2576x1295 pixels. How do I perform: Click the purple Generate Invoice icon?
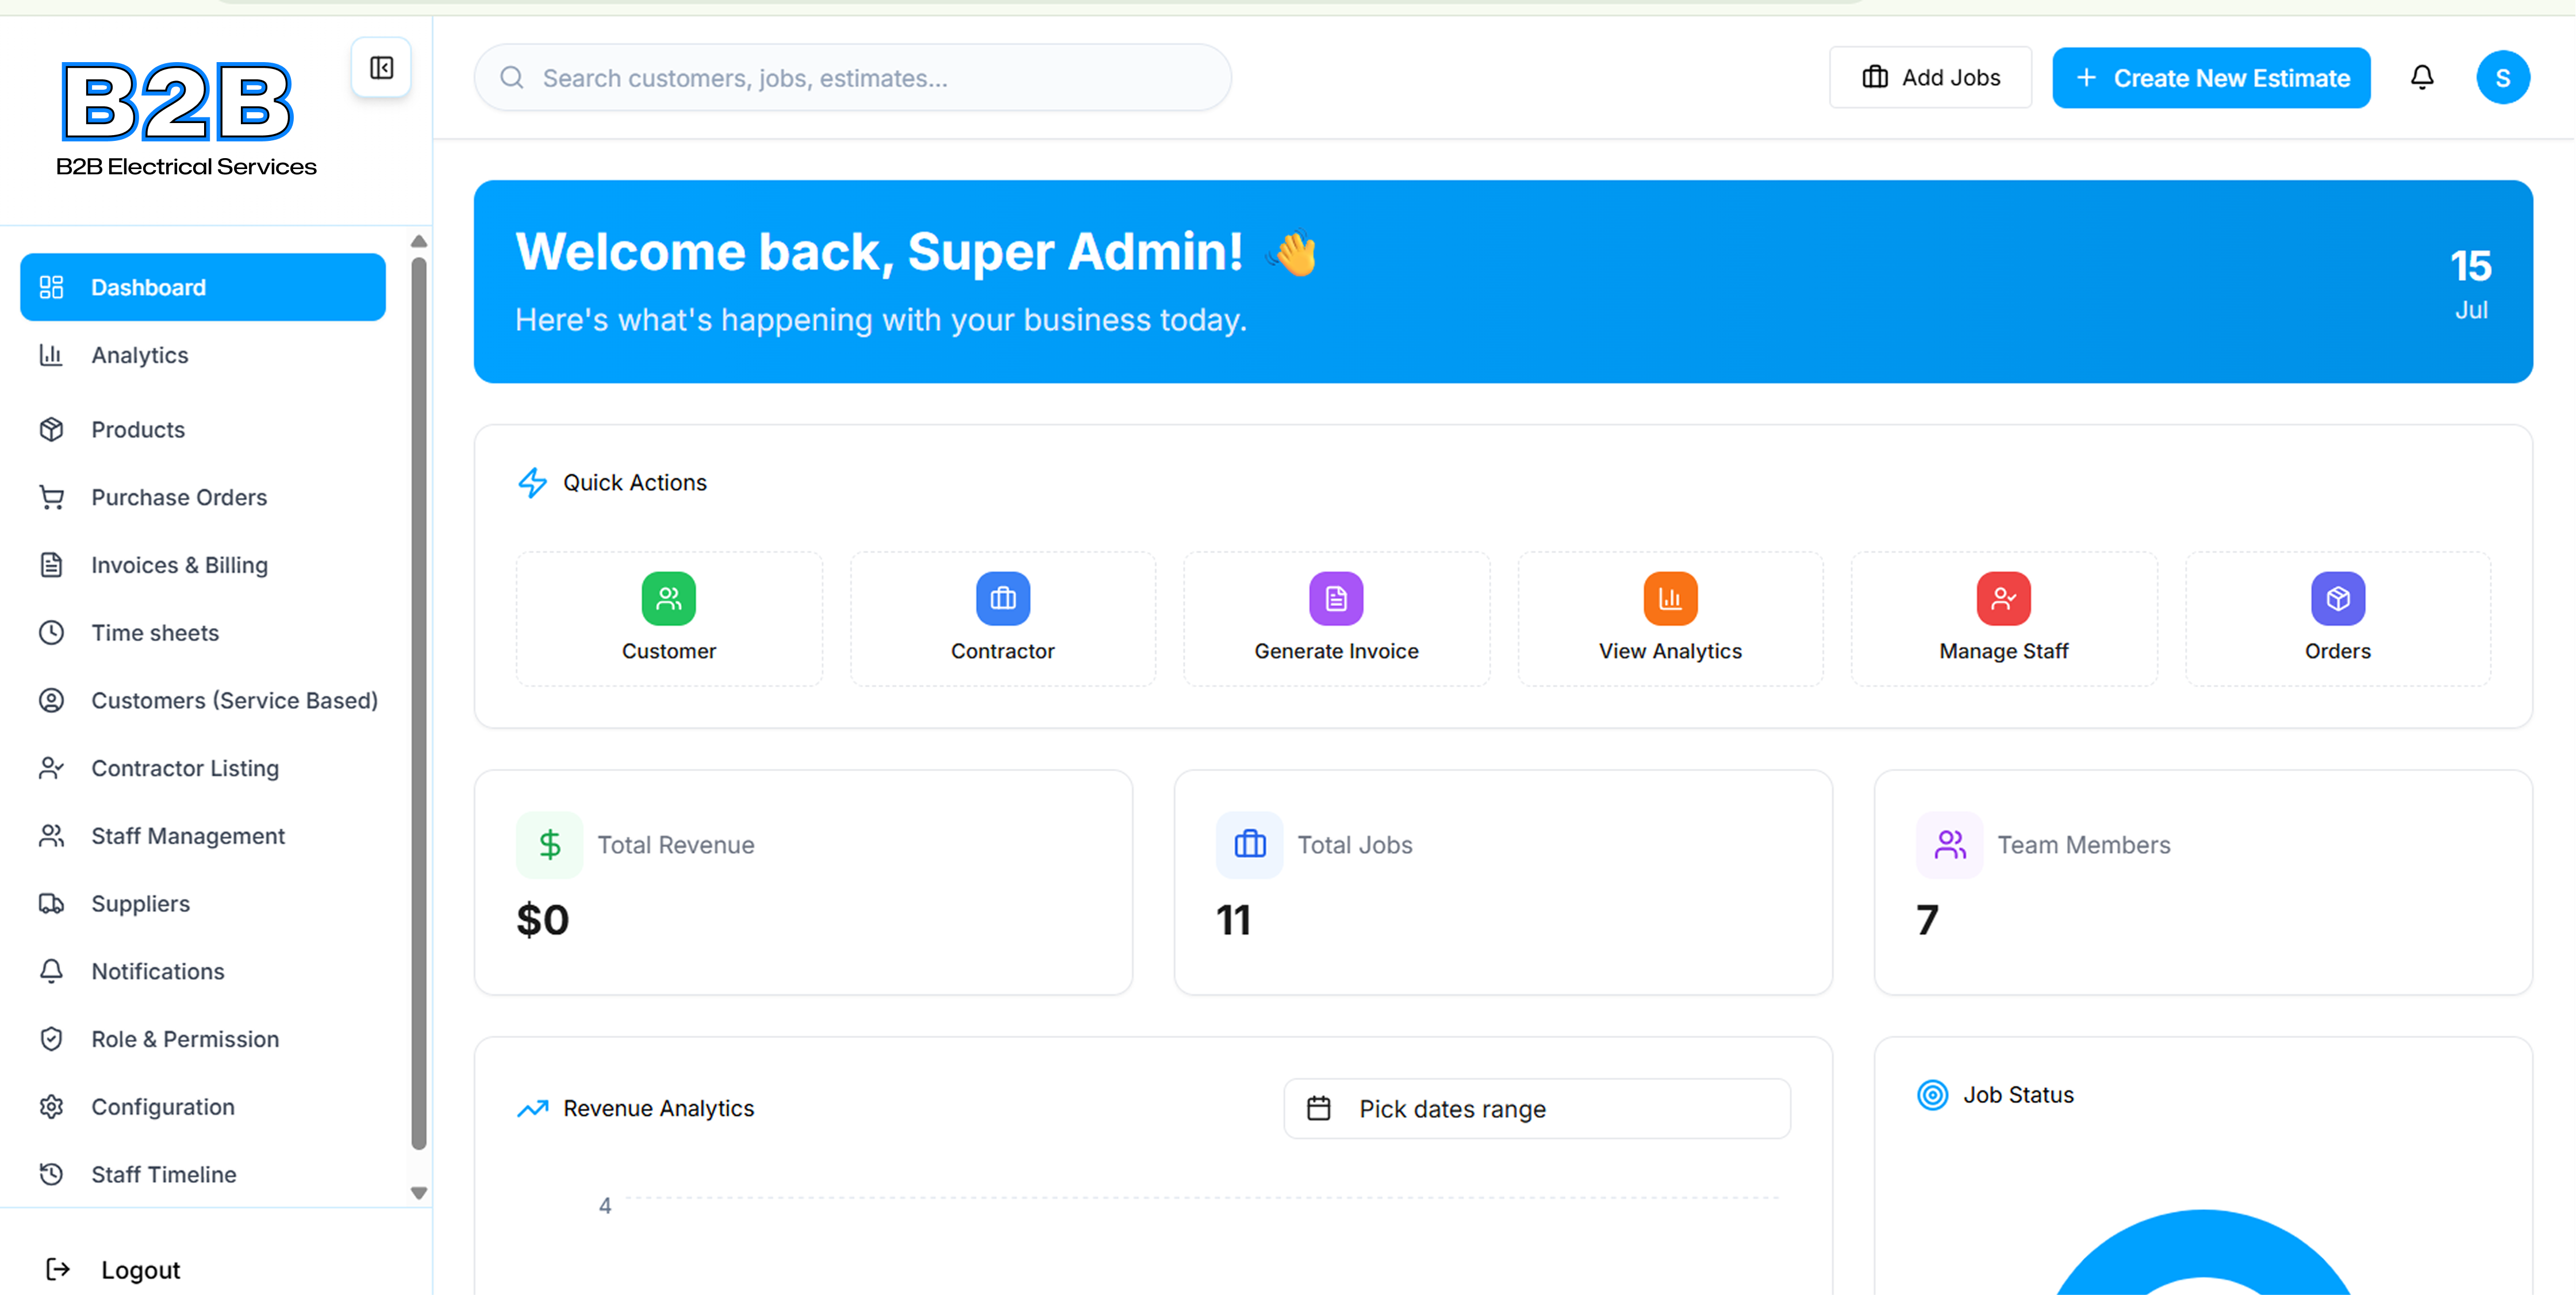click(1336, 598)
